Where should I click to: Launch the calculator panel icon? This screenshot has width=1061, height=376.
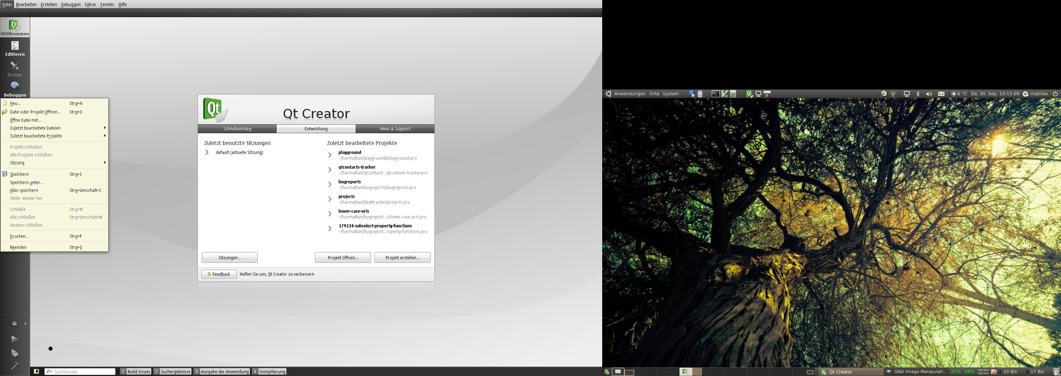[733, 94]
